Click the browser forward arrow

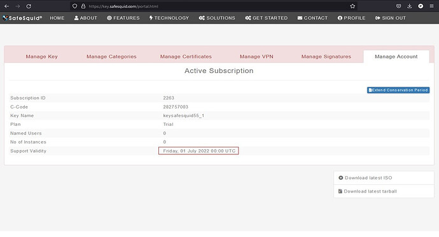point(18,6)
